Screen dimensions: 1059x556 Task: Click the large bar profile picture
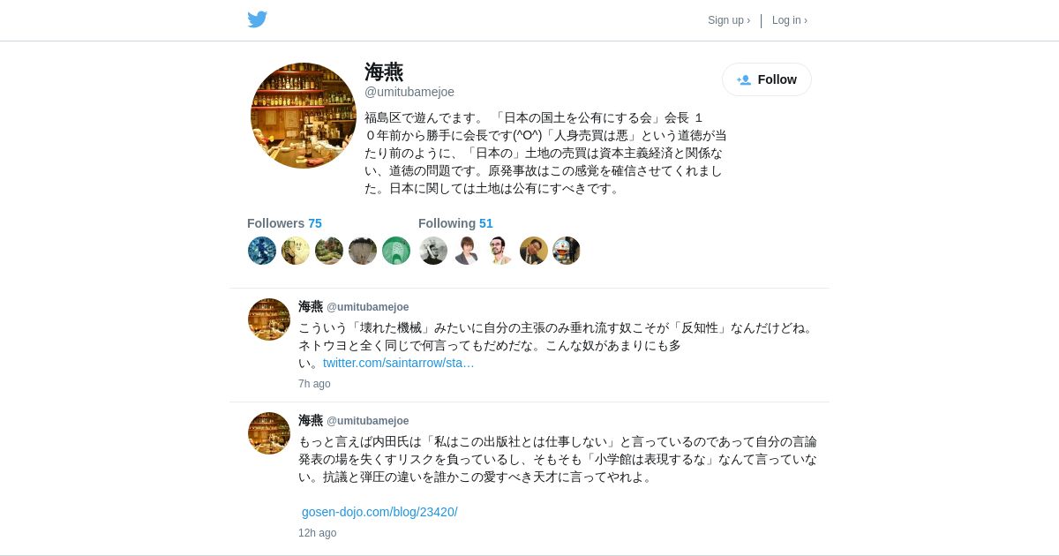click(304, 116)
